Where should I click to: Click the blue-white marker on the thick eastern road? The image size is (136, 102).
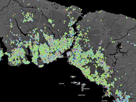(x=129, y=35)
